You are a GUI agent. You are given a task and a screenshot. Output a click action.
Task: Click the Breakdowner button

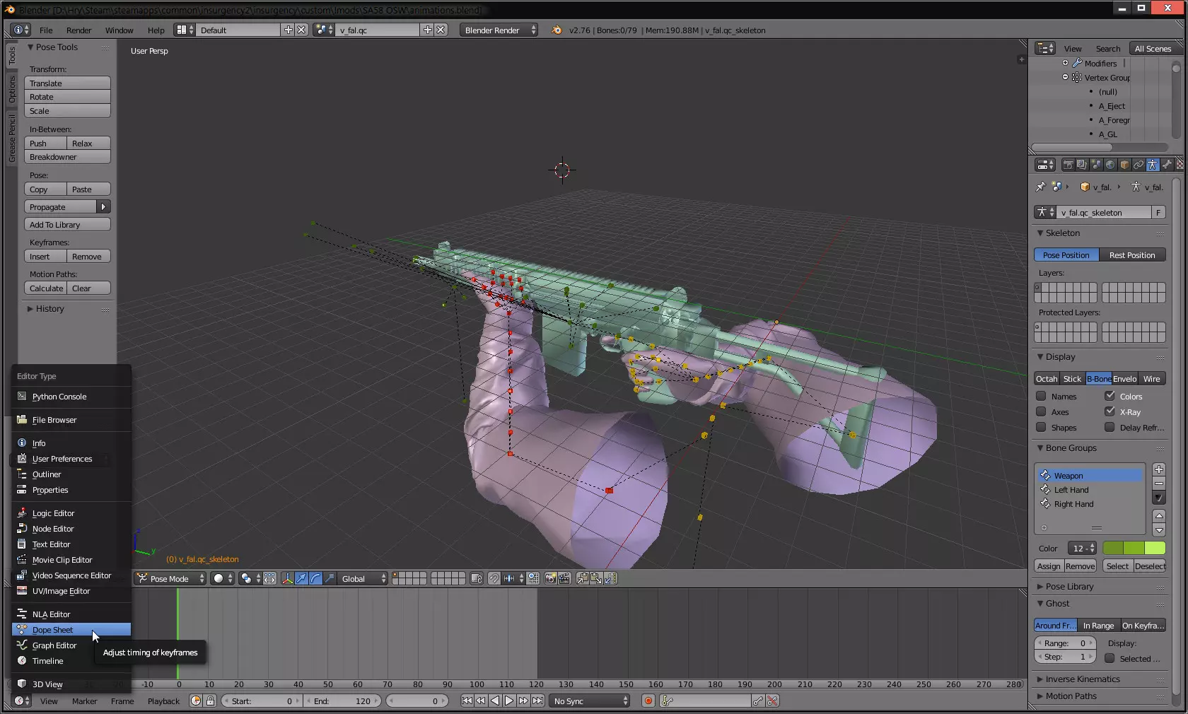pyautogui.click(x=67, y=157)
